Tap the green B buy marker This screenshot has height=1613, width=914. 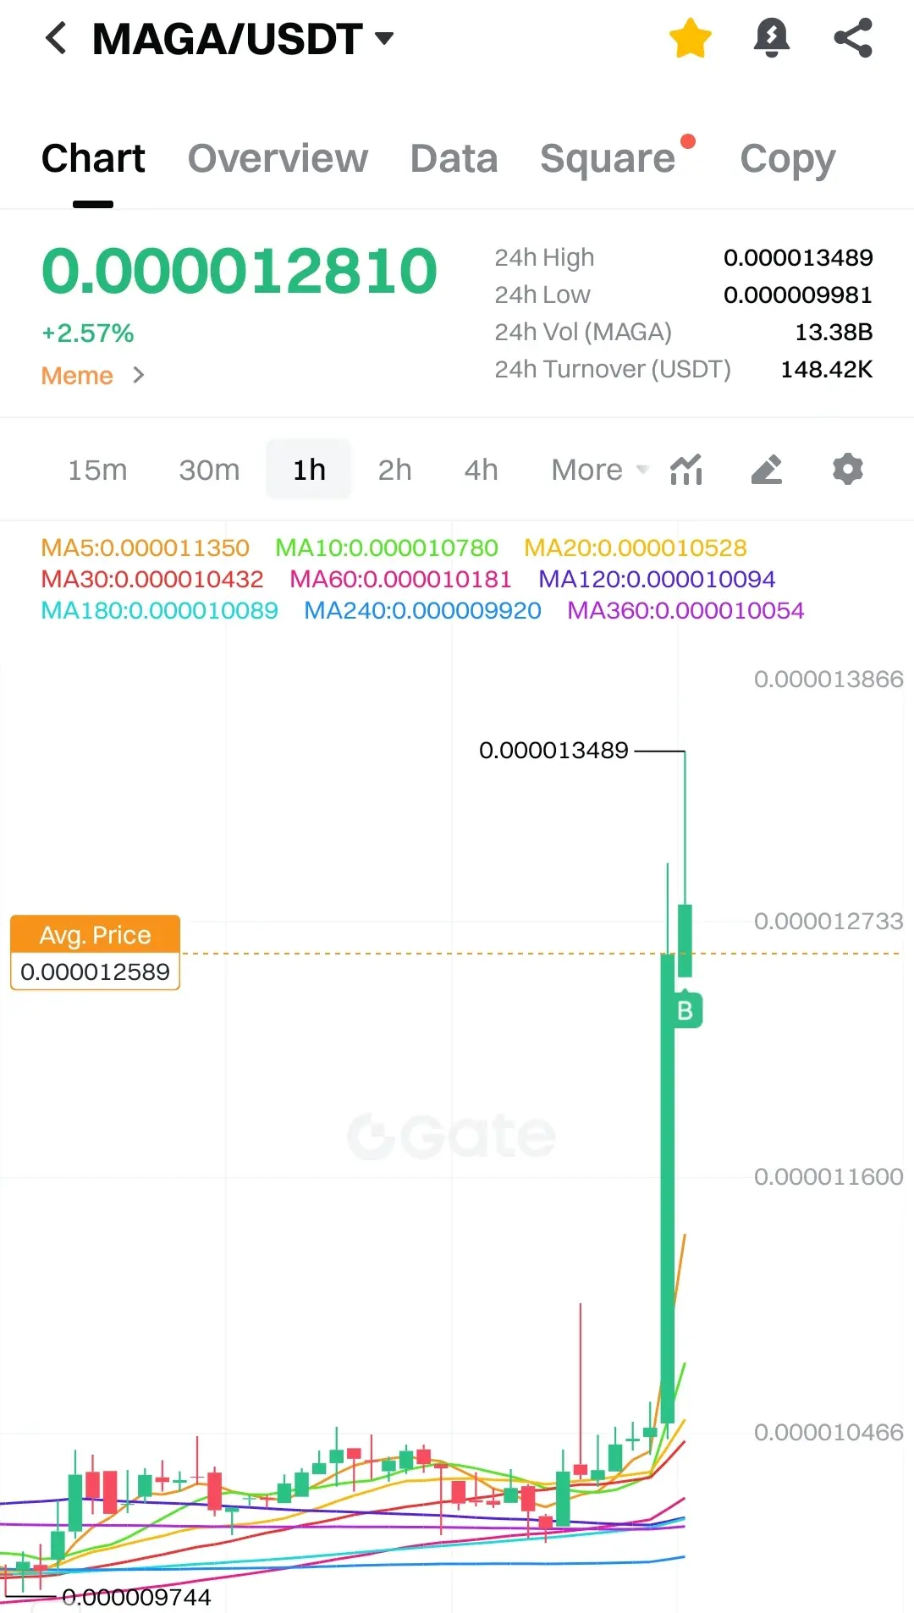click(685, 1010)
